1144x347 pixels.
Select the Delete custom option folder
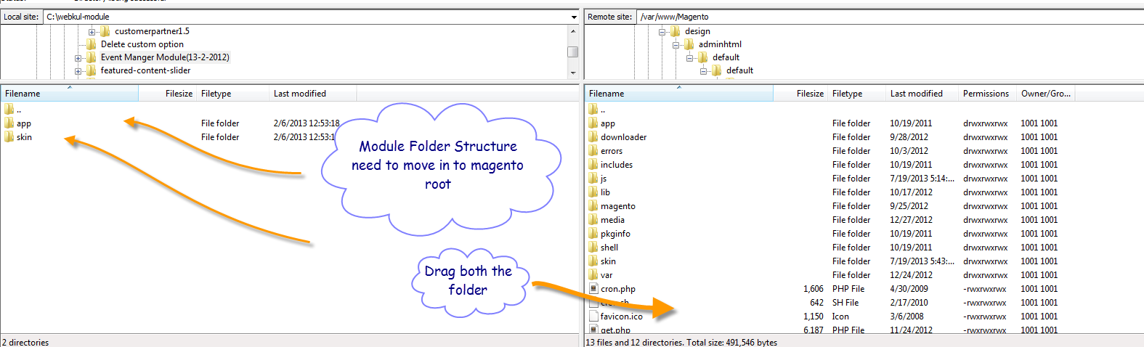[142, 44]
